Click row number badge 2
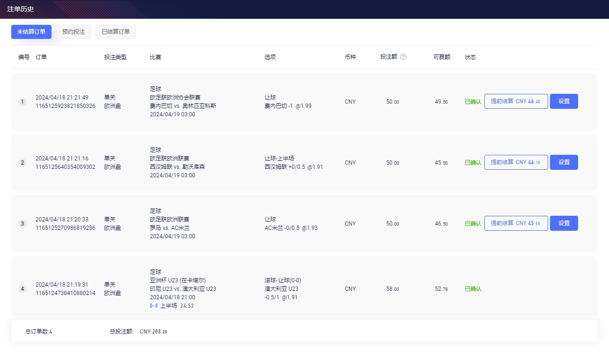The width and height of the screenshot is (609, 356). click(x=22, y=163)
